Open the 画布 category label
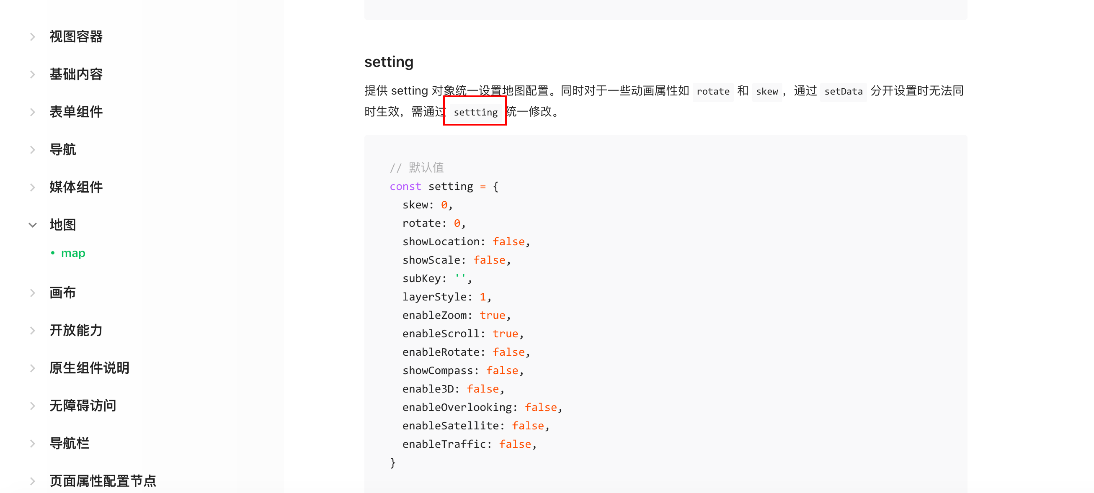Viewport: 1094px width, 493px height. pyautogui.click(x=63, y=293)
